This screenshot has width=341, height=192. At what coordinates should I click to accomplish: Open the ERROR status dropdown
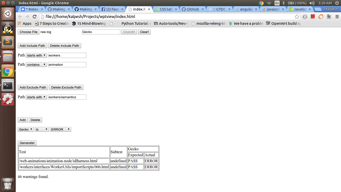coord(60,129)
